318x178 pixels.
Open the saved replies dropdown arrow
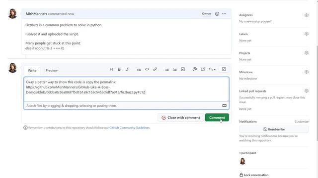(x=212, y=69)
